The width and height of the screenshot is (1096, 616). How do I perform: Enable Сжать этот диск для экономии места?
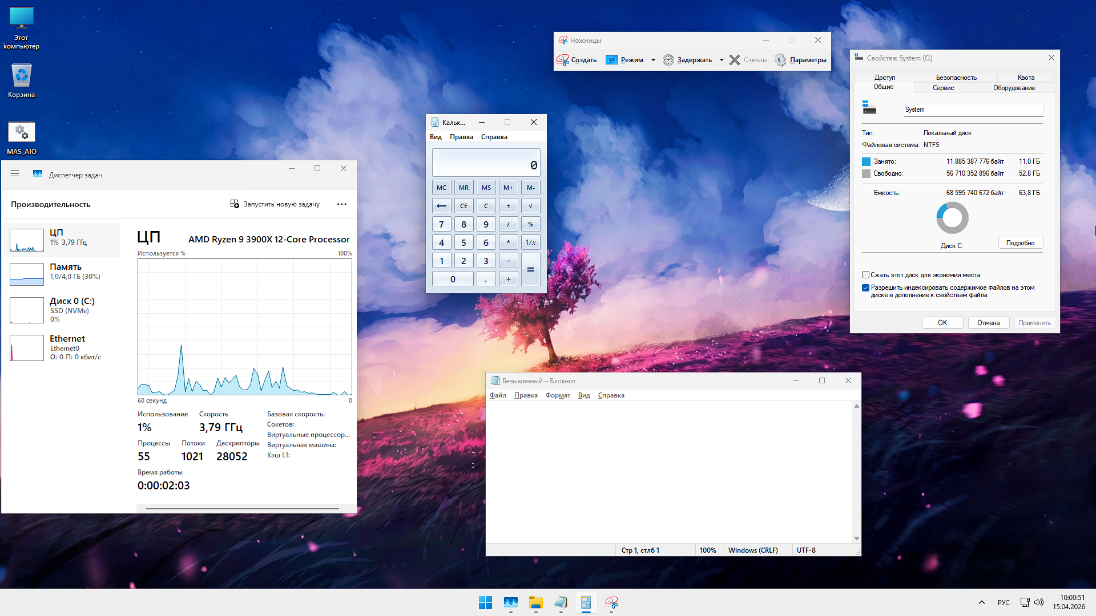pos(865,274)
